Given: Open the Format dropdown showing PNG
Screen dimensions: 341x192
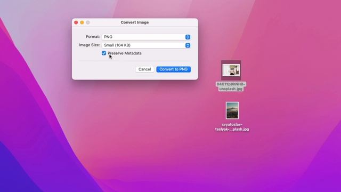Looking at the screenshot, I should [146, 37].
